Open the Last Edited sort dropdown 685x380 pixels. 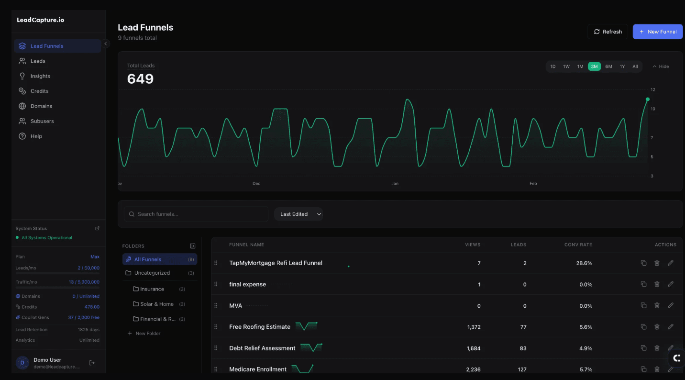click(298, 214)
